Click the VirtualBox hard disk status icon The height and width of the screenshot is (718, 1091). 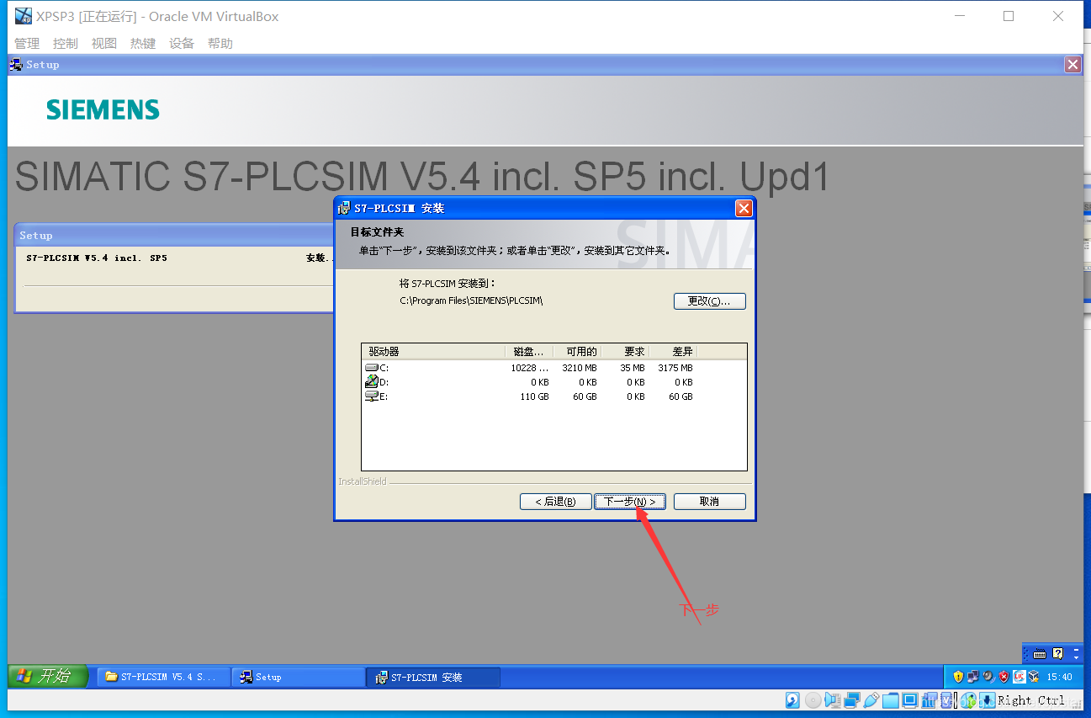[792, 699]
